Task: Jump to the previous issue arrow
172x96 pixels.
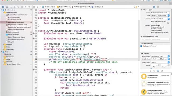Action: click(134, 7)
